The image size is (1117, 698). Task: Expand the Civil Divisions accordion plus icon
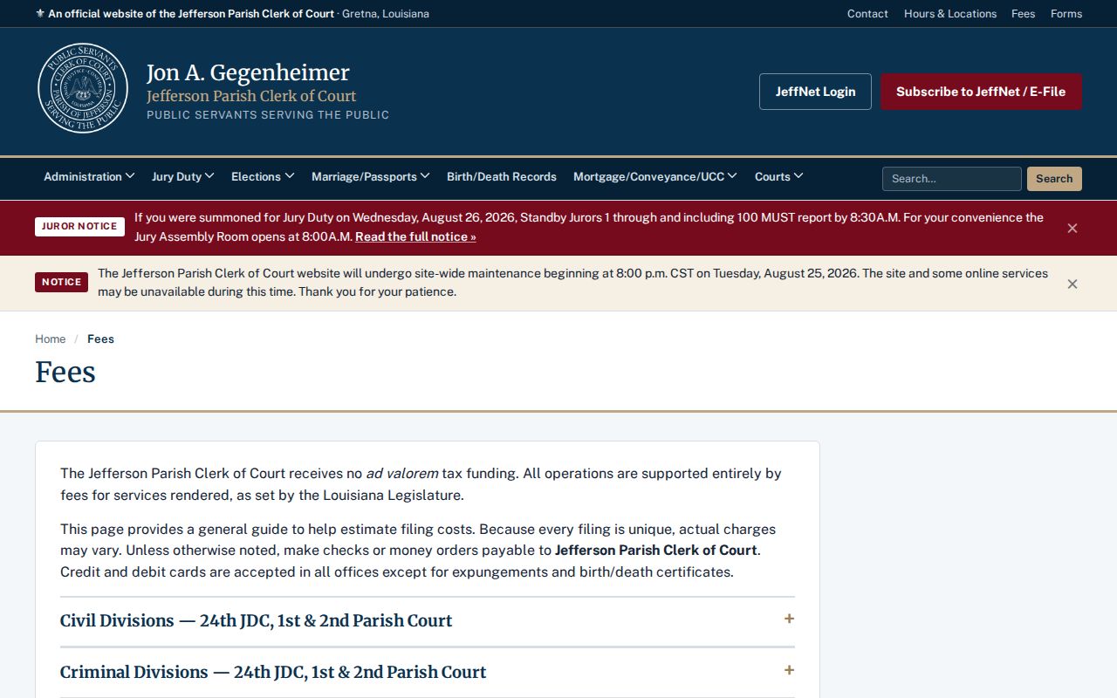coord(789,619)
